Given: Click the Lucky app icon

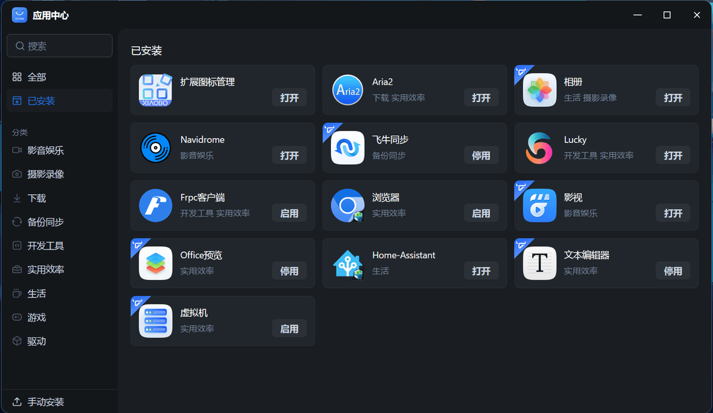Looking at the screenshot, I should pos(540,148).
